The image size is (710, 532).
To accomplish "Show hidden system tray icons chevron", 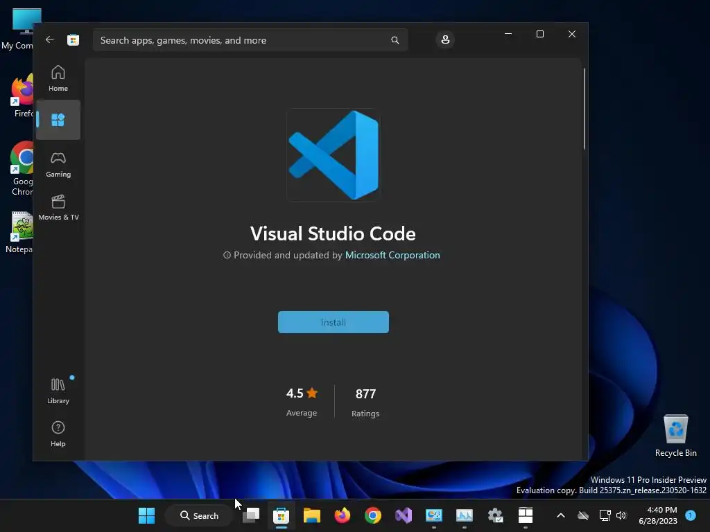I will pyautogui.click(x=560, y=515).
